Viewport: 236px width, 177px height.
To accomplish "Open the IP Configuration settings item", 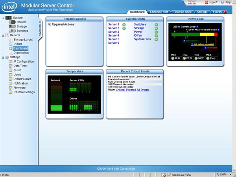I will (24, 61).
